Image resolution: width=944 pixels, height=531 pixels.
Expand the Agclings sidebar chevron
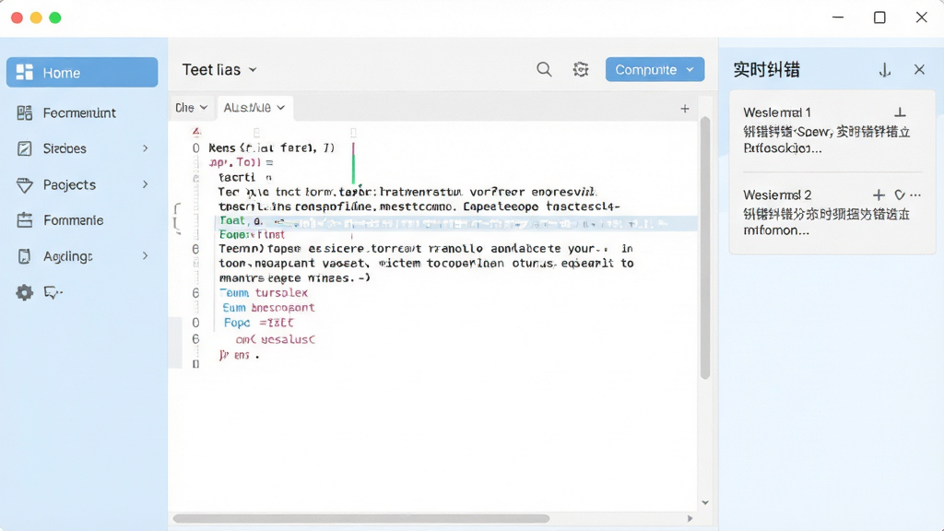[145, 256]
